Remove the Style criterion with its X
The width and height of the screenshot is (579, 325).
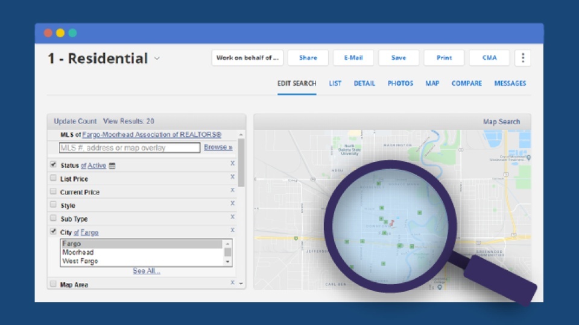(232, 203)
